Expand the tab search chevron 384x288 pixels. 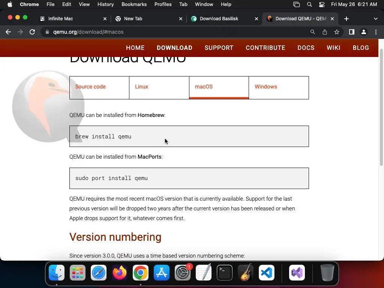[x=375, y=19]
